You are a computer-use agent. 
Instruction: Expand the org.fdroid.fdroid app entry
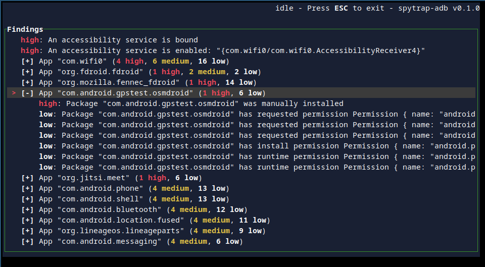click(x=27, y=72)
